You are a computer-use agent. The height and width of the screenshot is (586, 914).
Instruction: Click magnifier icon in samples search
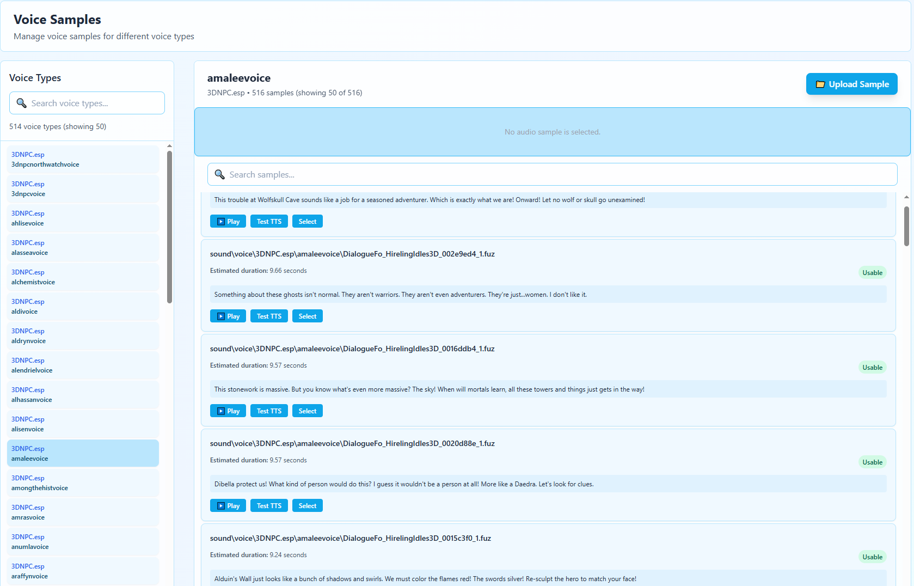[x=220, y=174]
